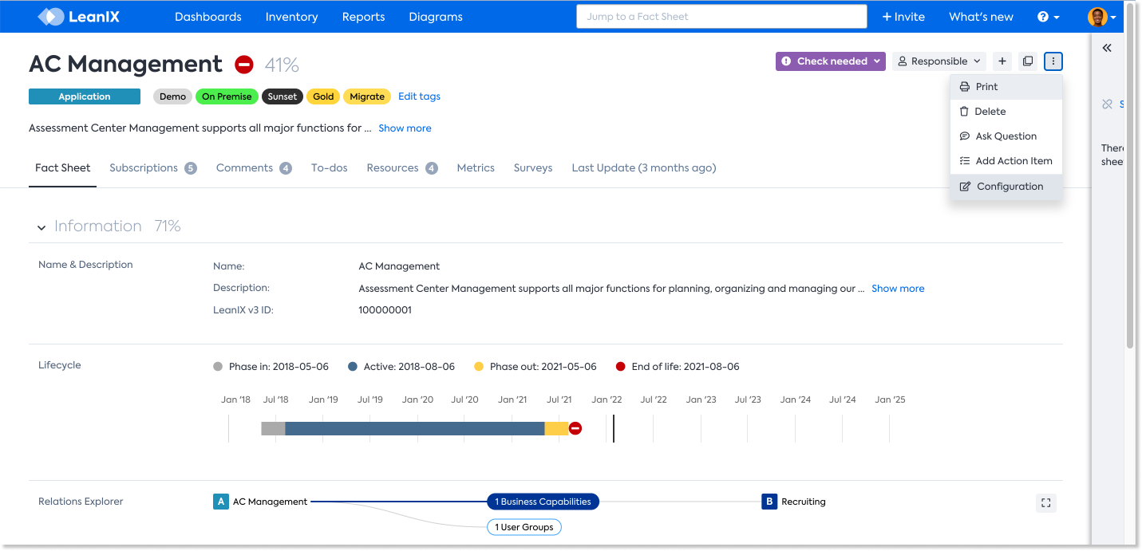
Task: Click the Delete trash icon in menu
Action: pos(964,112)
